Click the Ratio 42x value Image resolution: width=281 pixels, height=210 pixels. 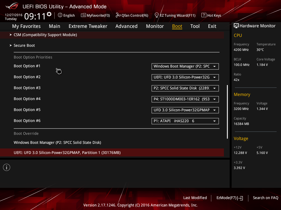(x=237, y=80)
